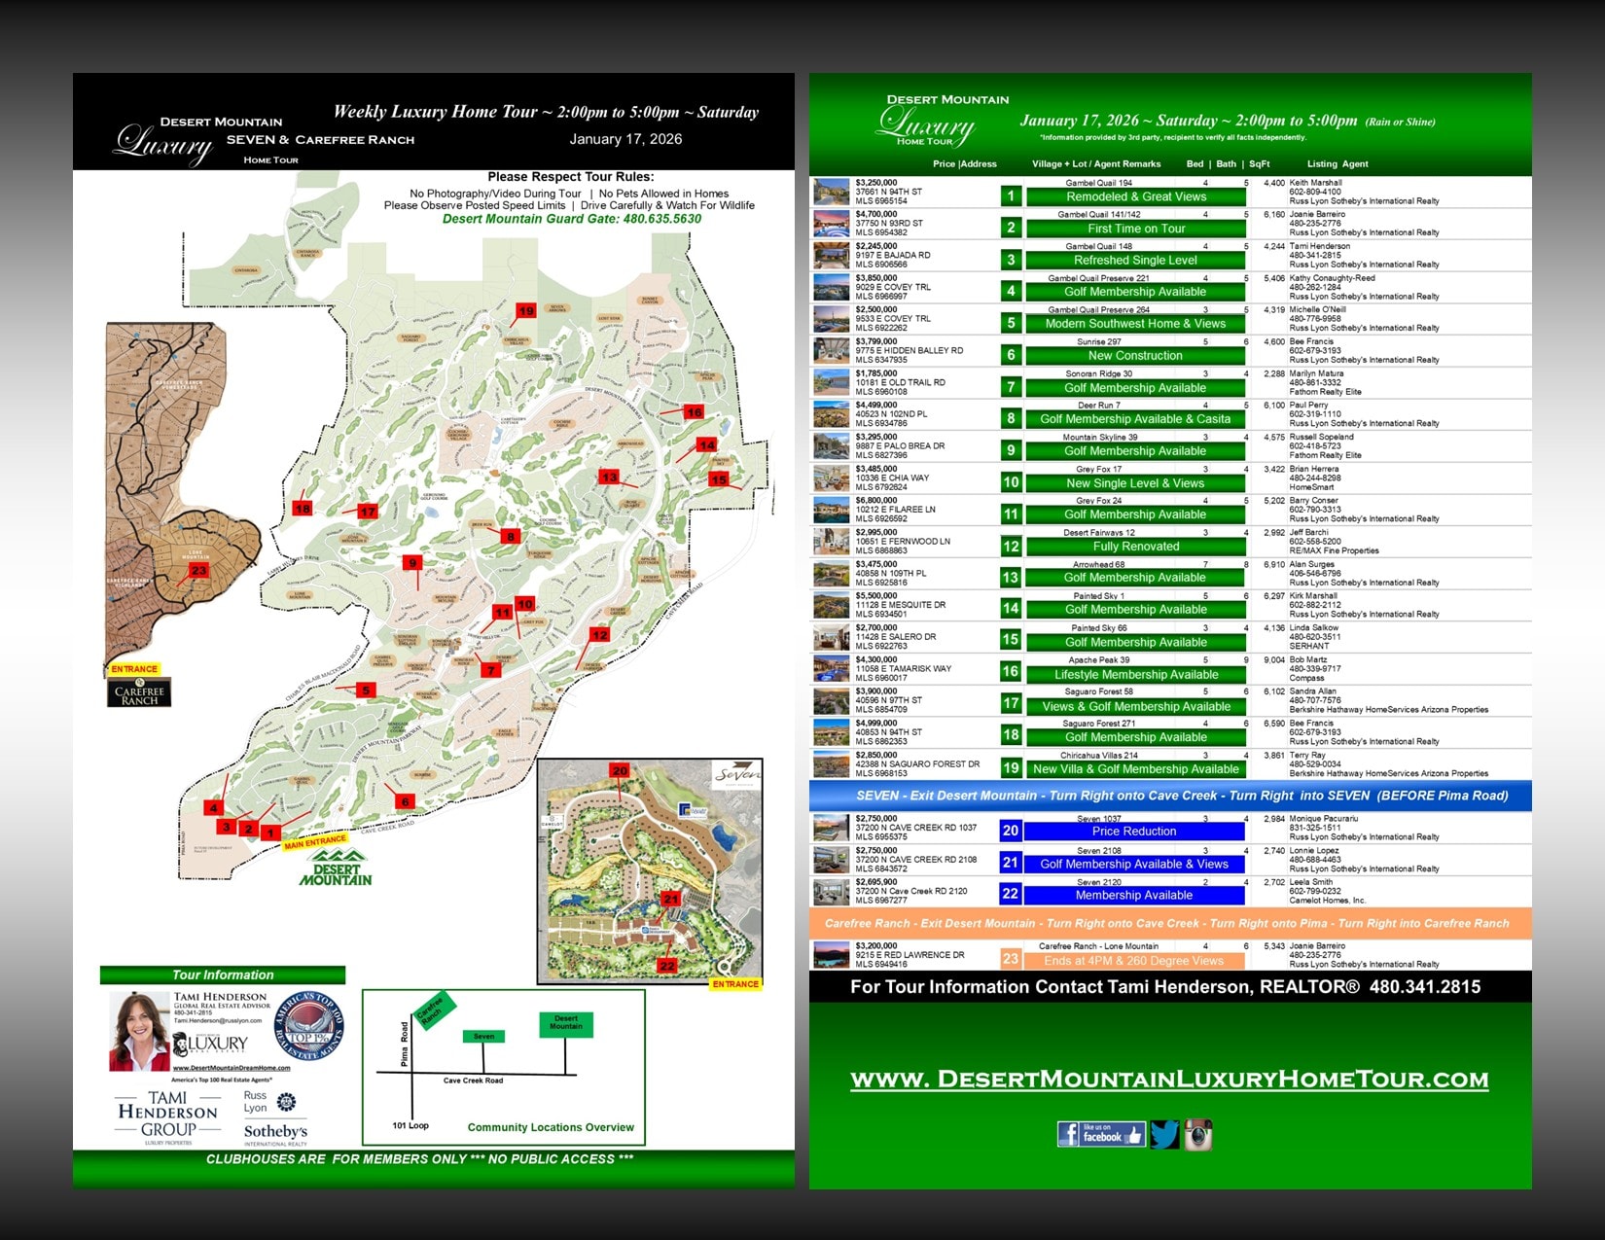Click the blue SEVEN directions banner
Screen dimensions: 1605x1240
[x=1170, y=796]
